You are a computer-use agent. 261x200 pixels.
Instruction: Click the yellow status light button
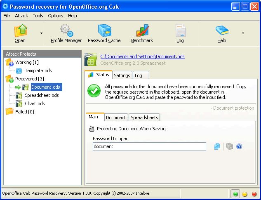245,194
